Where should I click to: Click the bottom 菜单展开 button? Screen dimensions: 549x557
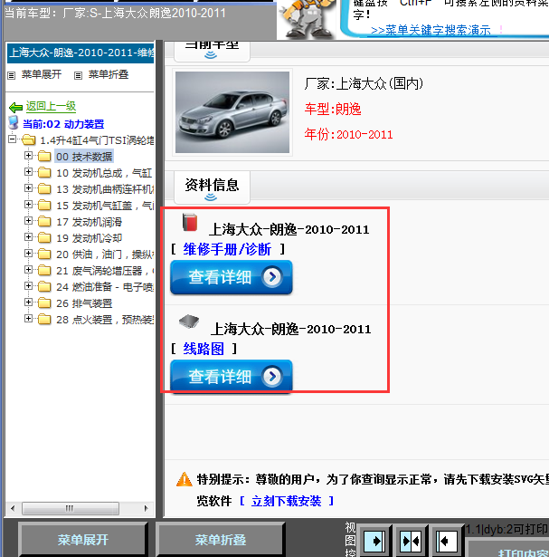pos(83,540)
